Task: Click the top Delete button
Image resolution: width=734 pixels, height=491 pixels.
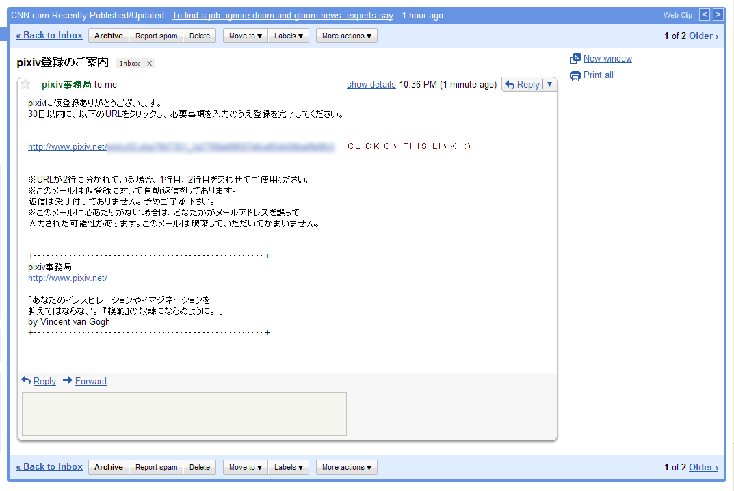Action: pyautogui.click(x=200, y=36)
